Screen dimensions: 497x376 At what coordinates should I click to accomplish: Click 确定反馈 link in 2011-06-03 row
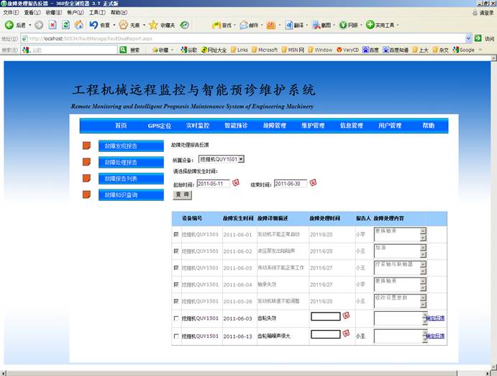pos(434,318)
